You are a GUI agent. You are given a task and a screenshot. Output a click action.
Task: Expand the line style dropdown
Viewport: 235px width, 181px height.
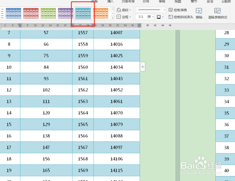click(150, 10)
